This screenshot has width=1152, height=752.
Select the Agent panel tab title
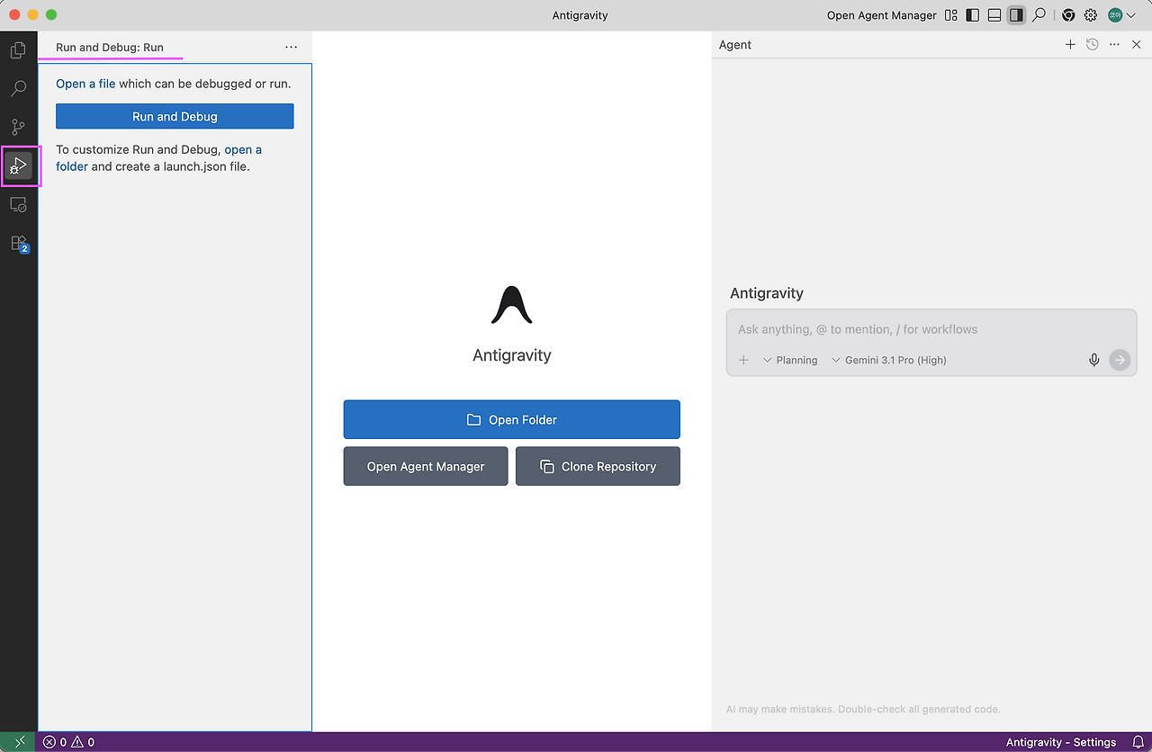coord(735,45)
